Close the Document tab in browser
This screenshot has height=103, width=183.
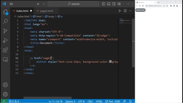(155, 2)
